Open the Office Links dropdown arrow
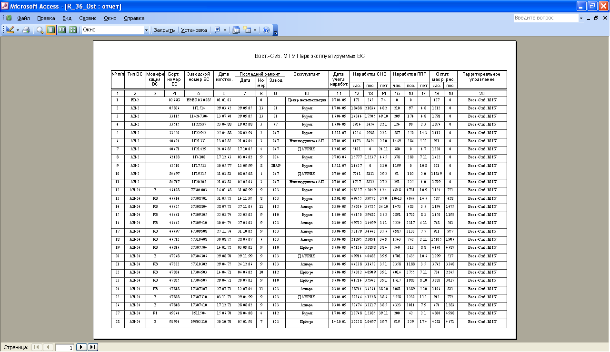Image resolution: width=610 pixels, height=352 pixels. (225, 30)
